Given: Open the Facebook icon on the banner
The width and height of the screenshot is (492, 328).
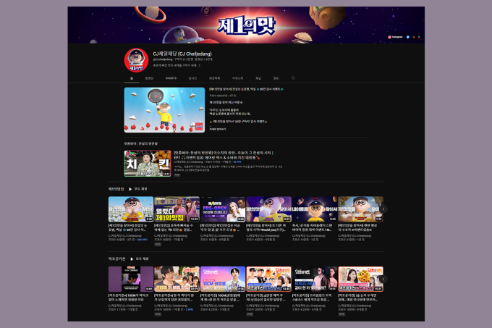Looking at the screenshot, I should [408, 37].
